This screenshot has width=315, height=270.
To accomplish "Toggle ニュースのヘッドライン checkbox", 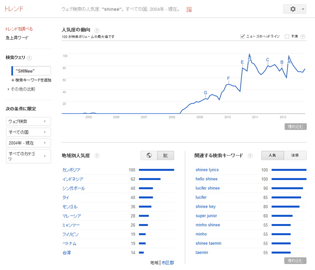I will [243, 36].
